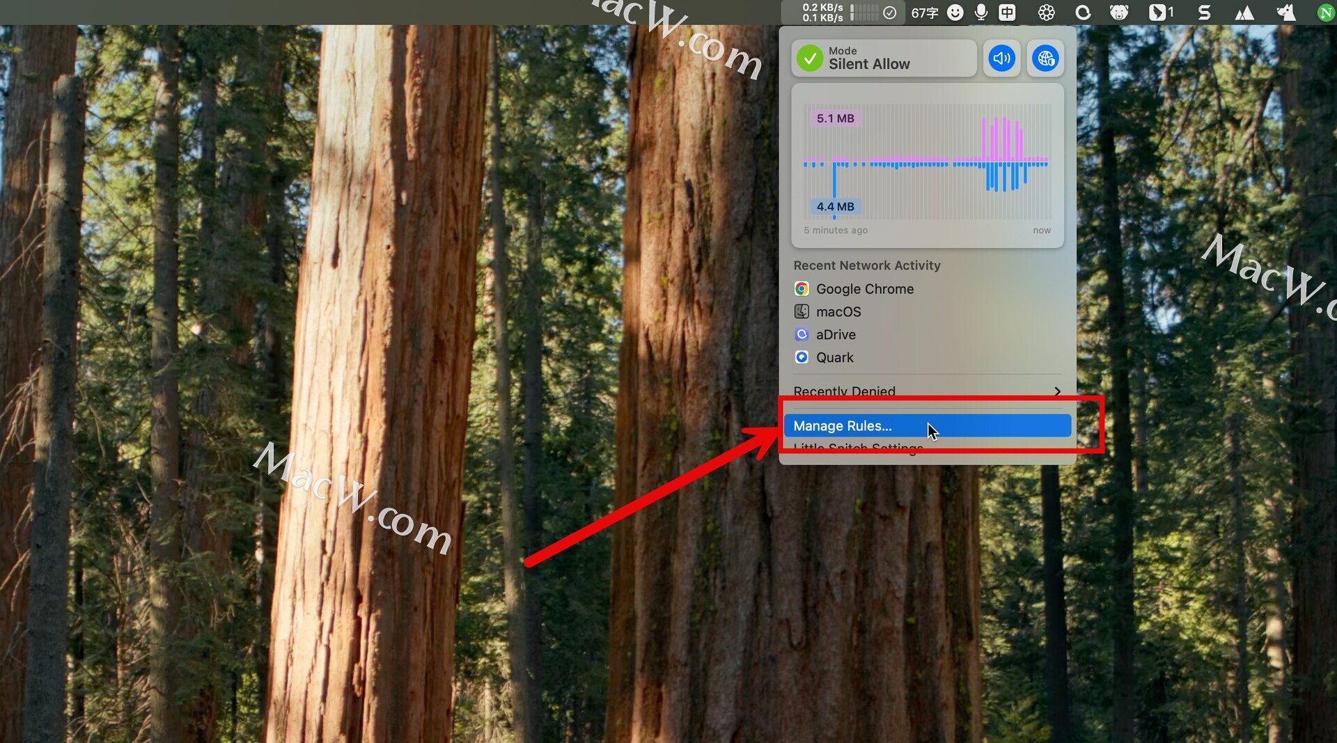
Task: Toggle the alert sound speaker button
Action: (1001, 58)
